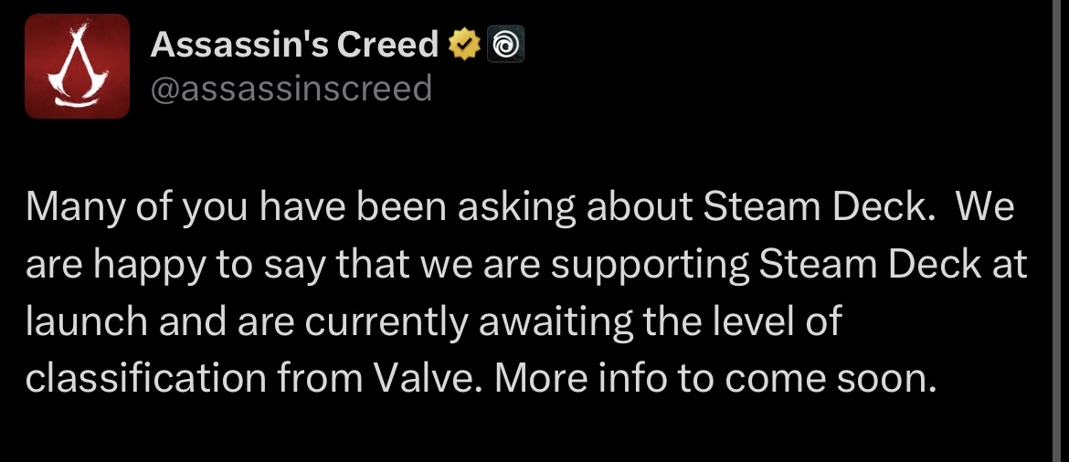Click the Assassin's Creed display name

tap(294, 45)
